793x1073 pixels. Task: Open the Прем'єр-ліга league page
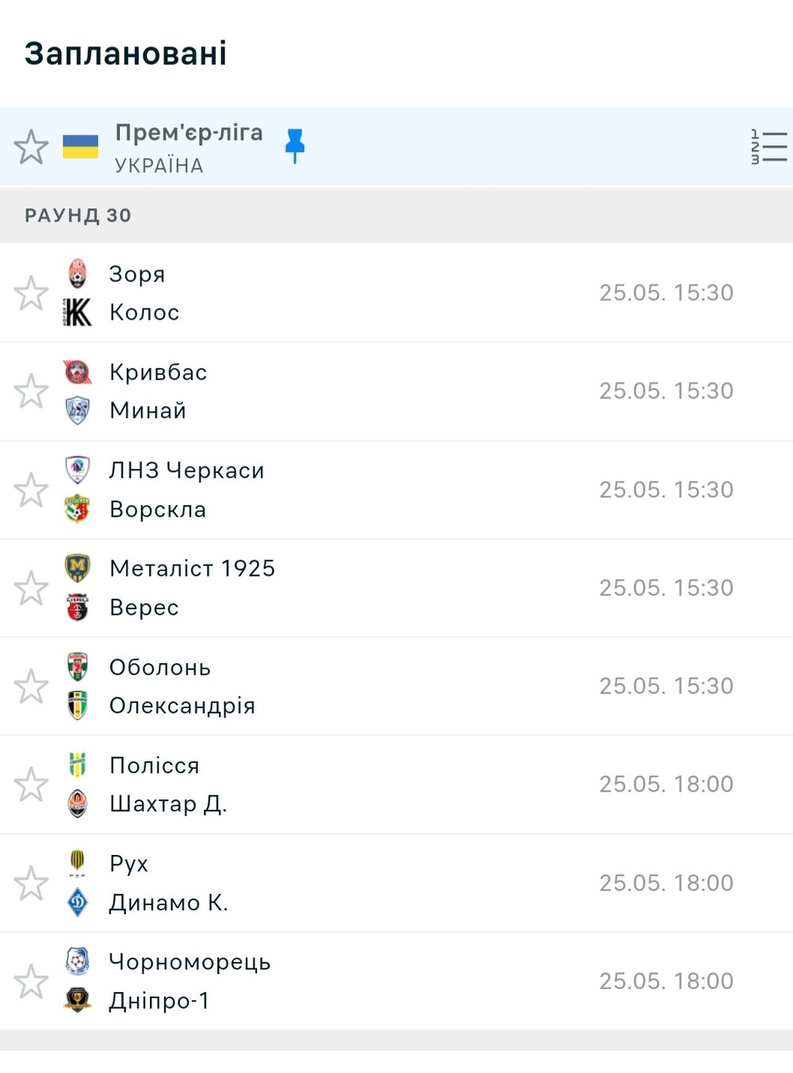click(x=189, y=132)
